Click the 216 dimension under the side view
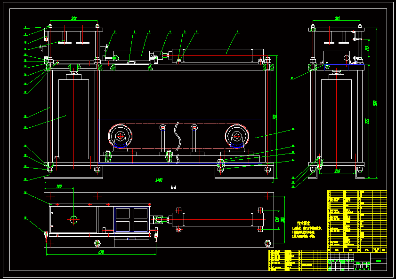Image resolution: width=396 pixels, height=279 pixels. (337, 171)
